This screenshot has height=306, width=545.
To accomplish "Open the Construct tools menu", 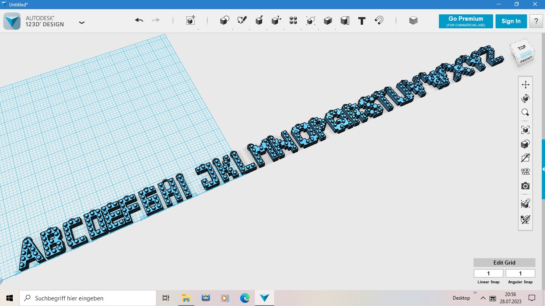I will [259, 21].
